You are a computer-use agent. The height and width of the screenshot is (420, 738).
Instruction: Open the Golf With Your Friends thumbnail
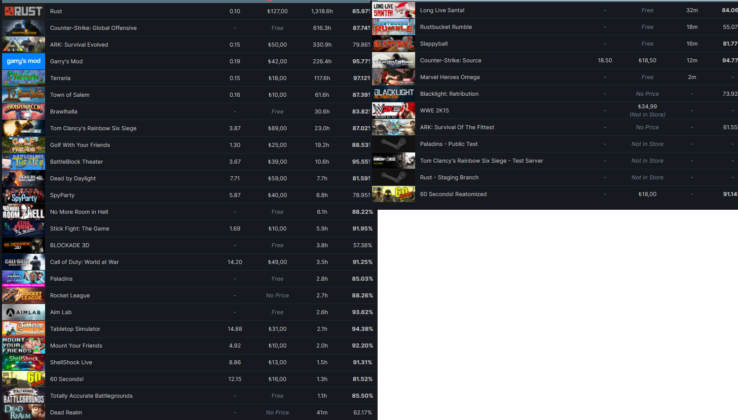(23, 145)
